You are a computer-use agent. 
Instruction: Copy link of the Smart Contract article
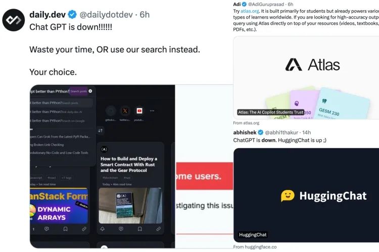(158, 229)
